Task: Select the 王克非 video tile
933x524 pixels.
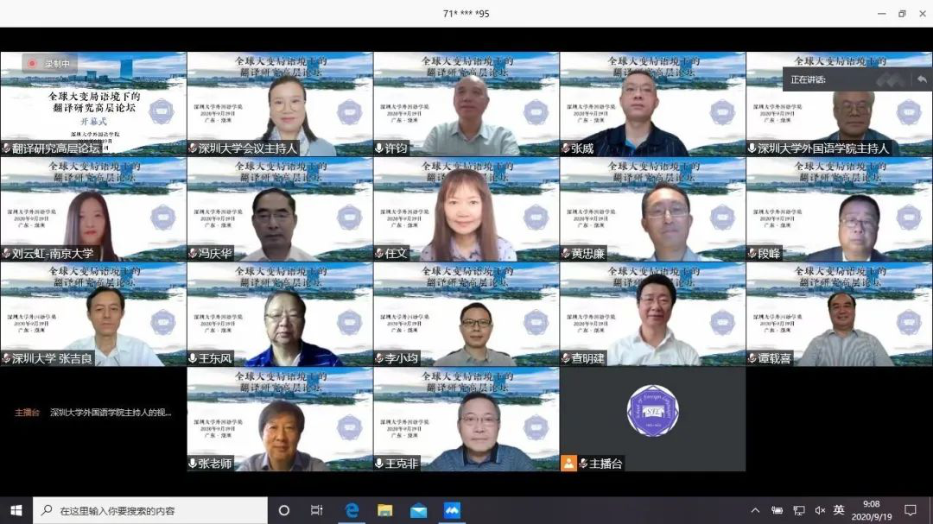Action: tap(466, 420)
